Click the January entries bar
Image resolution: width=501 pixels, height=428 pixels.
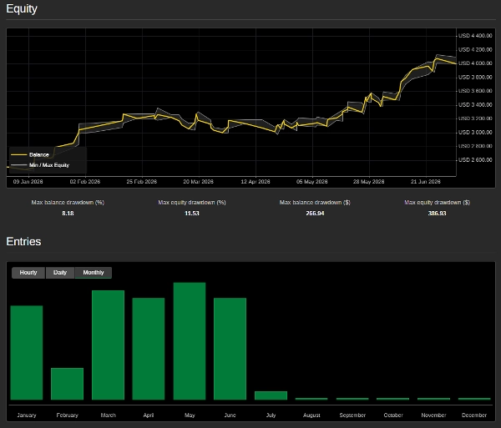(x=27, y=353)
